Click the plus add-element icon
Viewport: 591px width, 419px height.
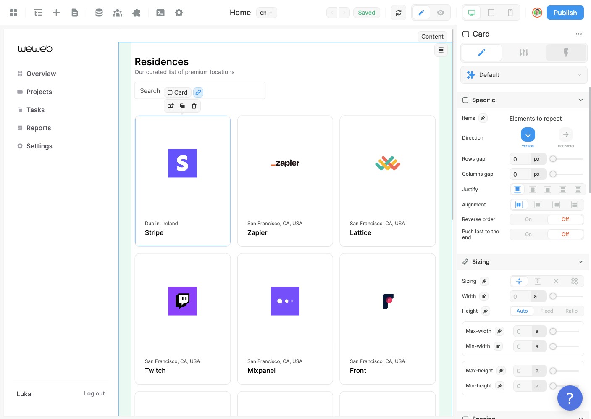click(56, 13)
